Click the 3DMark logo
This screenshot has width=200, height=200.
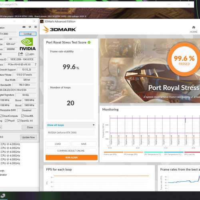point(59,29)
